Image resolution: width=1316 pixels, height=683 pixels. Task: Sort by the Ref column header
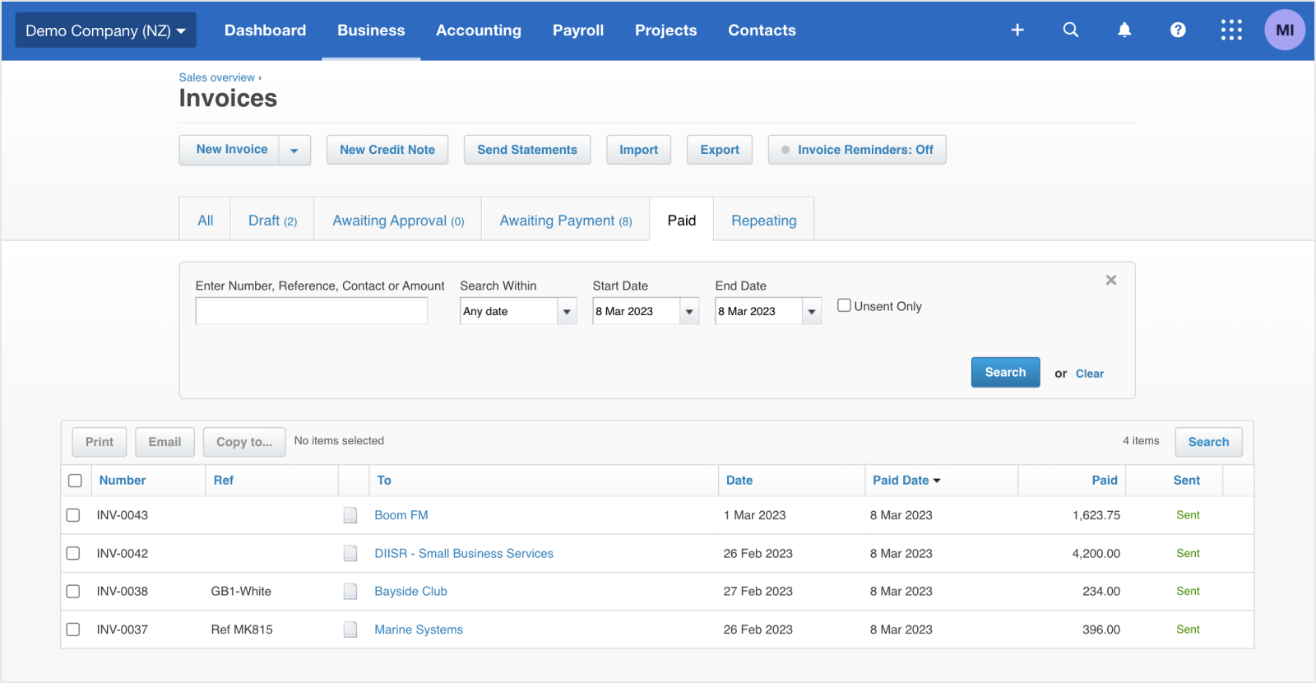(x=224, y=481)
